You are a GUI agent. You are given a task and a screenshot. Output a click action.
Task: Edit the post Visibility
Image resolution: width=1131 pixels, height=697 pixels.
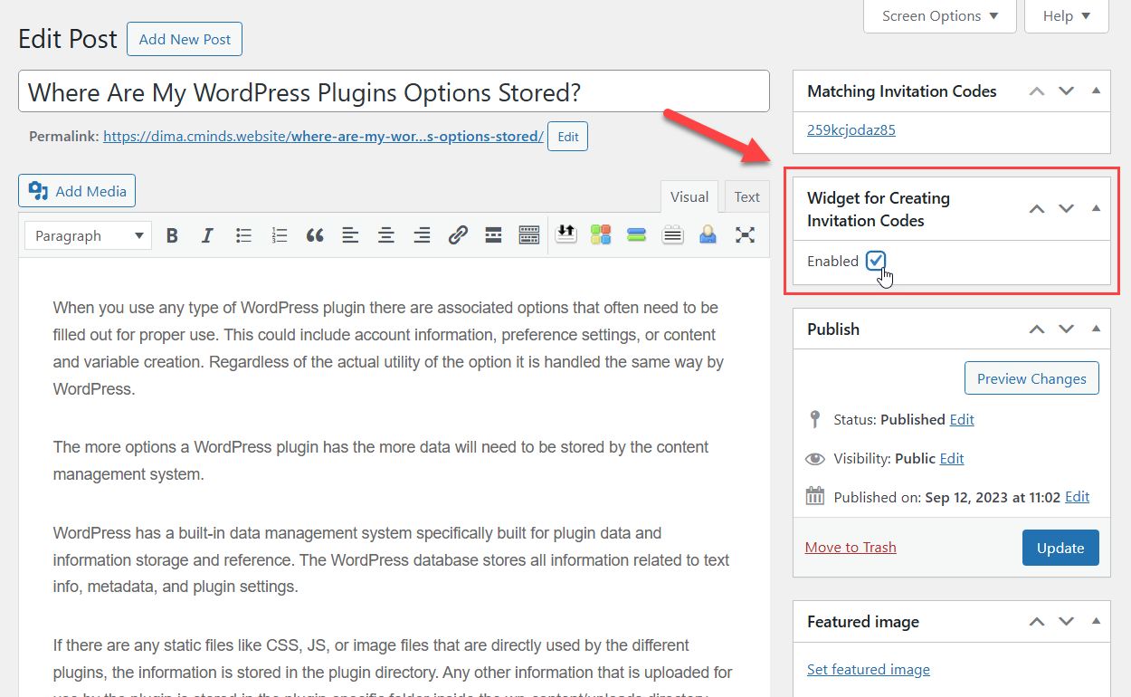click(952, 458)
